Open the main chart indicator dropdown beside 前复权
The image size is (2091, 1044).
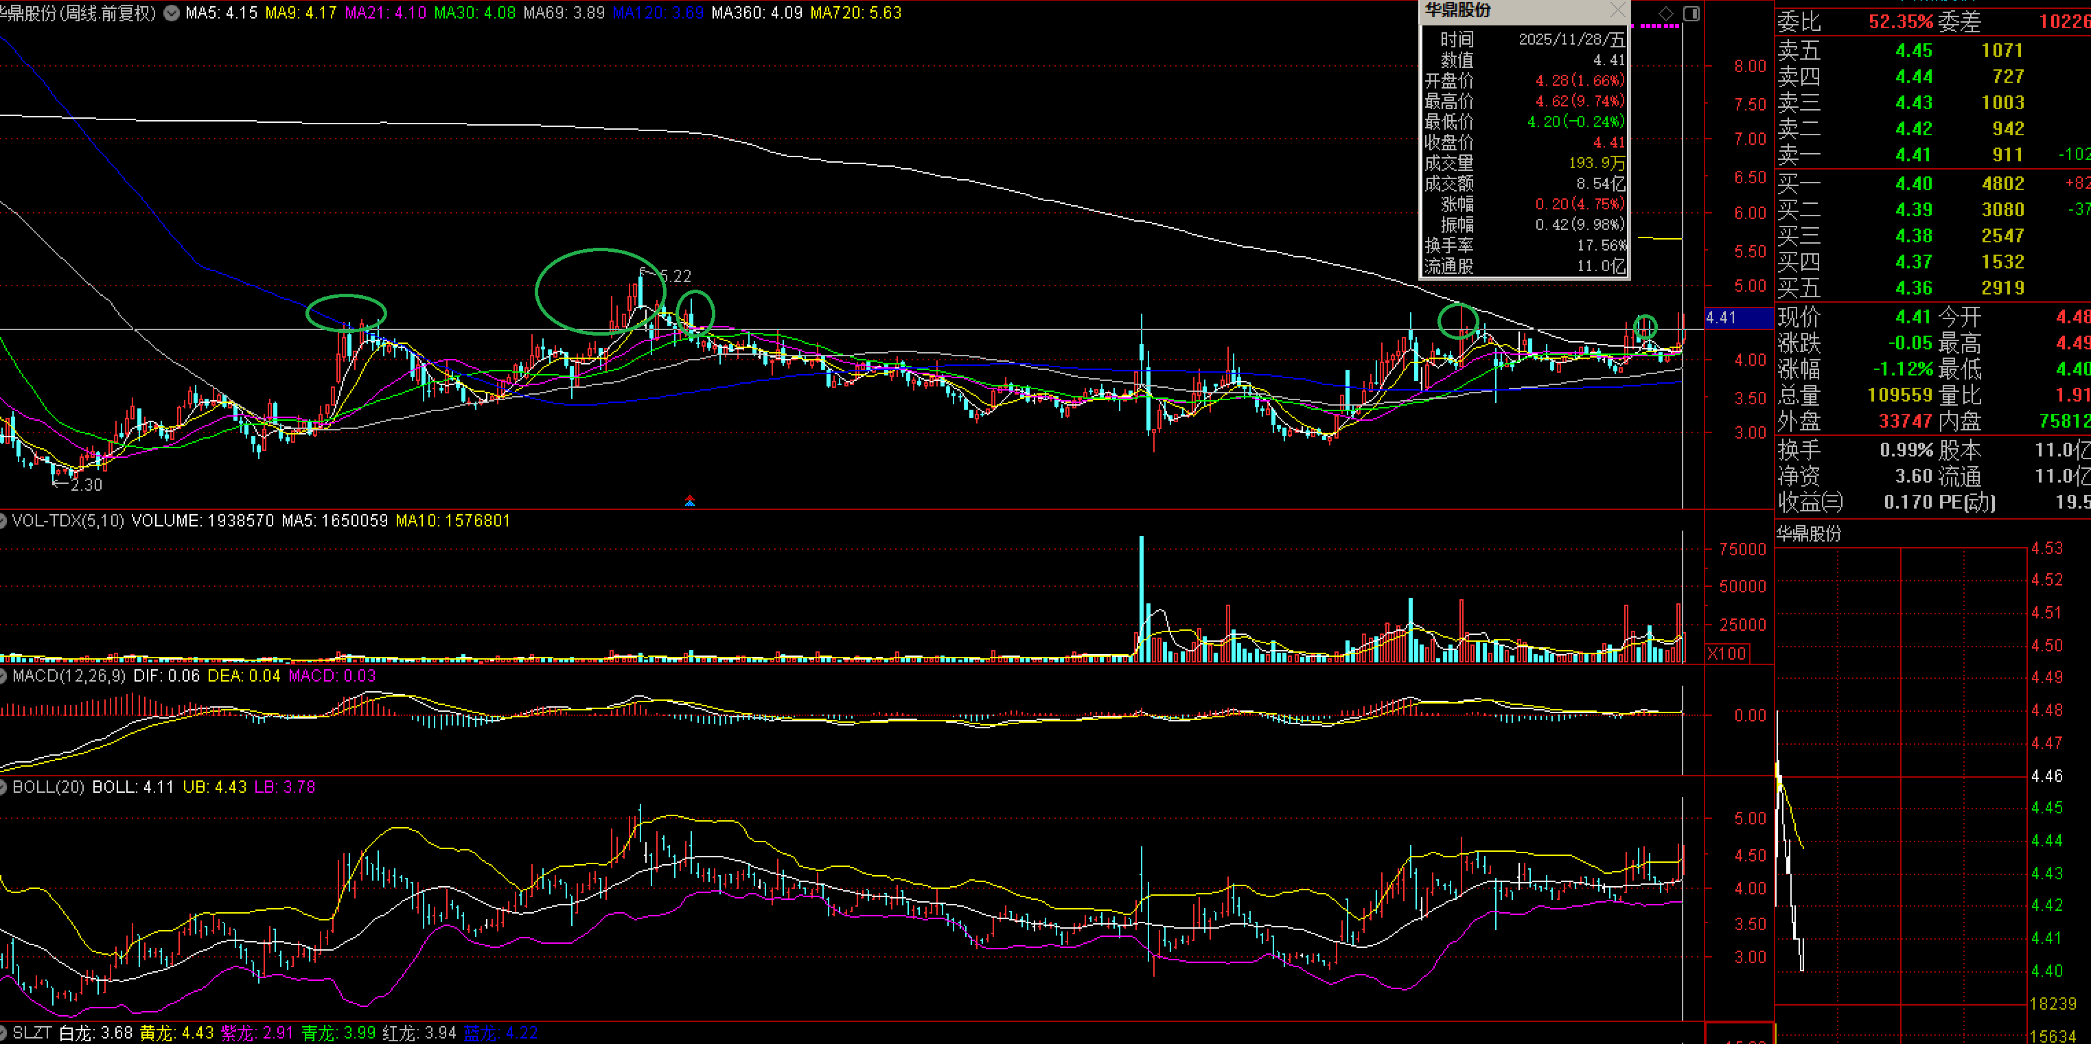click(x=171, y=13)
